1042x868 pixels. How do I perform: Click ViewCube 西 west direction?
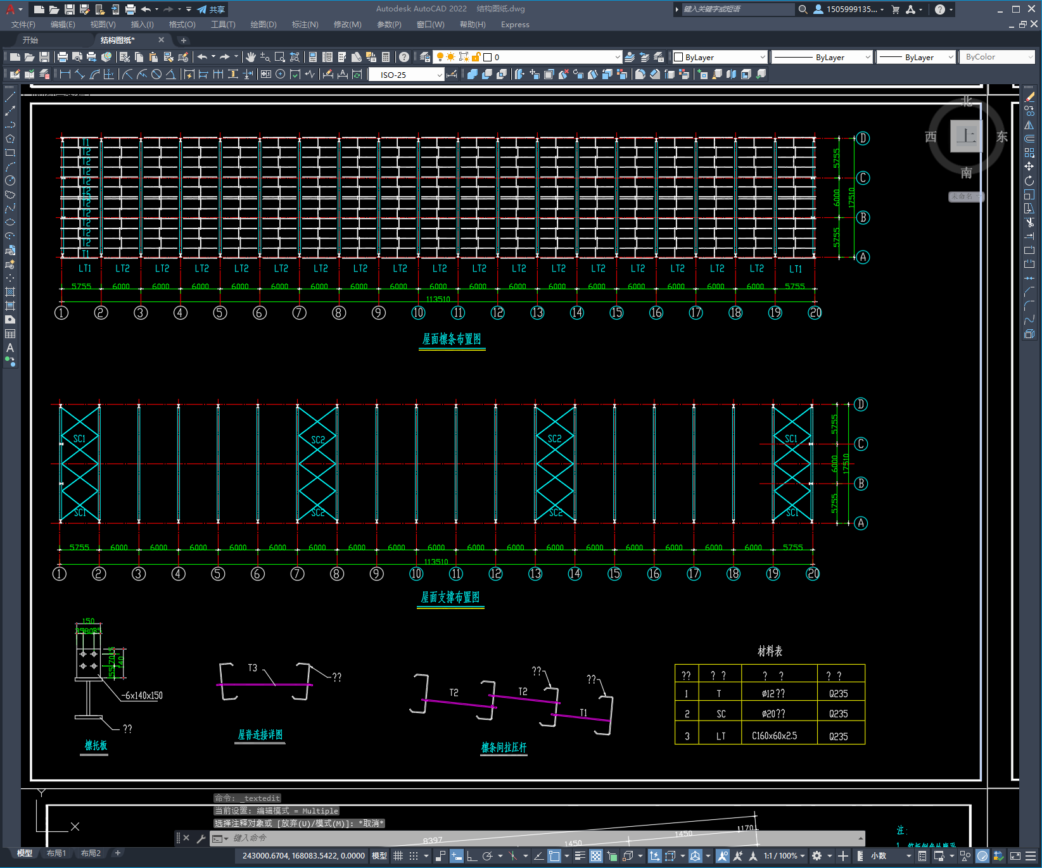(931, 137)
